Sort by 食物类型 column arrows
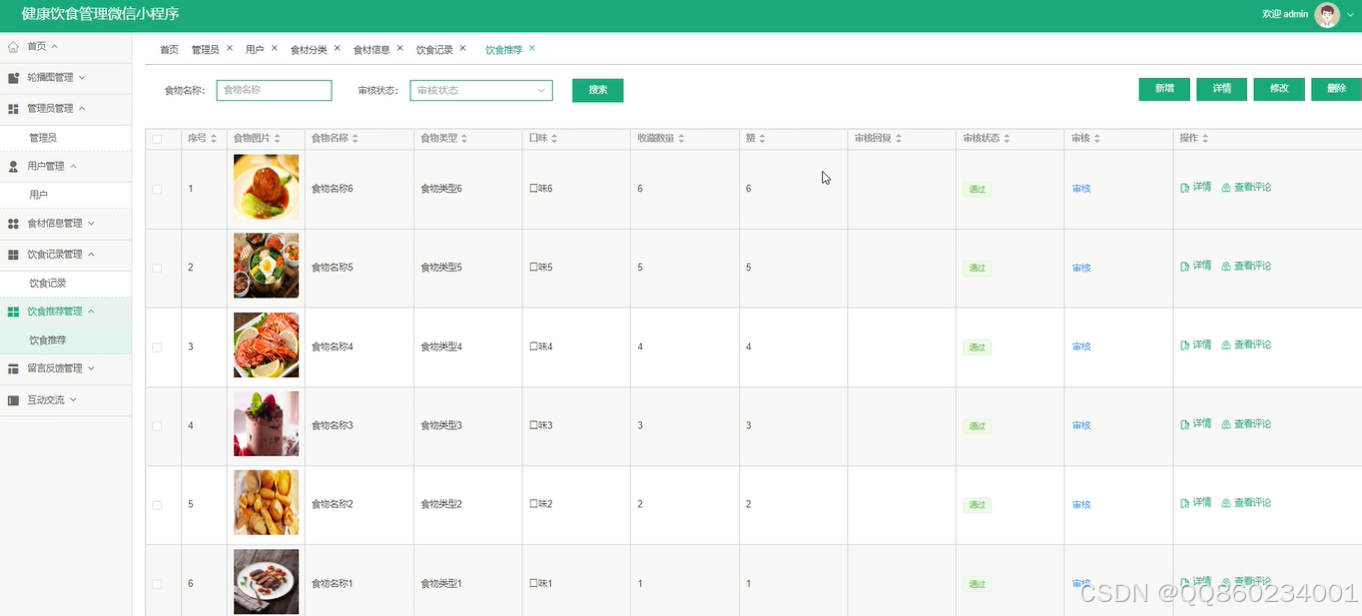The image size is (1362, 616). point(464,139)
